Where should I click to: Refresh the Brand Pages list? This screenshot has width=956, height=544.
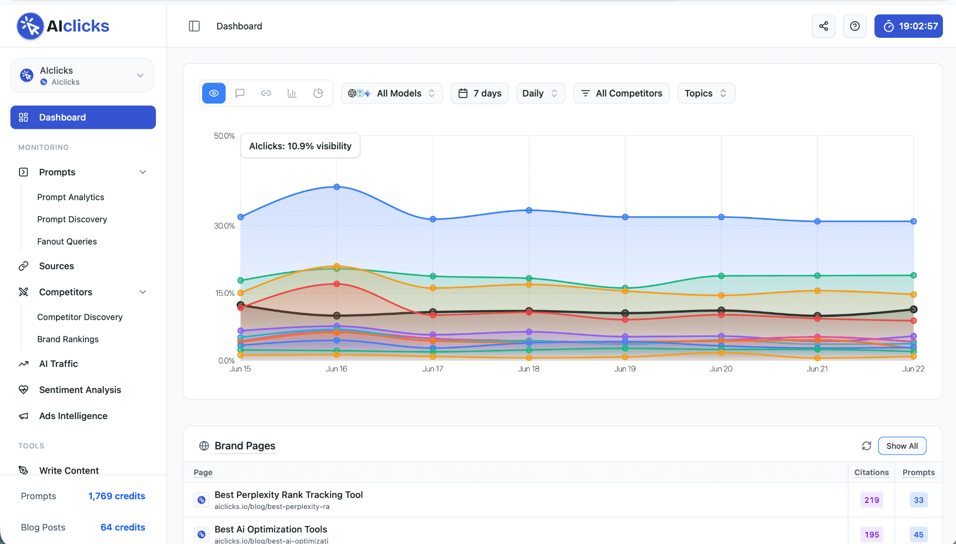click(x=866, y=446)
